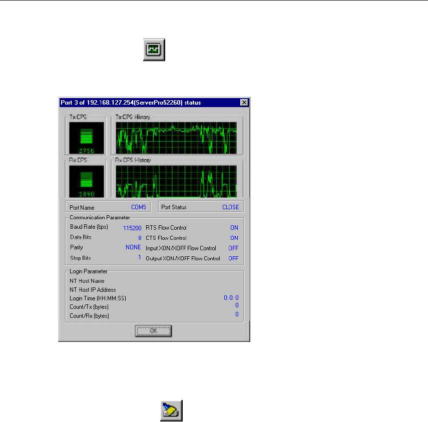Click the port monitor graph toolbar icon
The width and height of the screenshot is (428, 422).
click(x=154, y=50)
